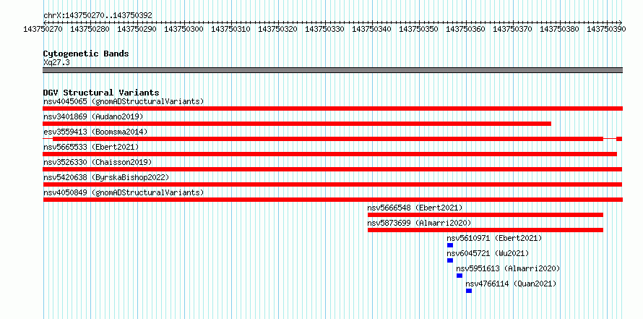Open the nsv3526330 (Chaisson2019) label
Image resolution: width=643 pixels, height=319 pixels.
click(x=98, y=162)
